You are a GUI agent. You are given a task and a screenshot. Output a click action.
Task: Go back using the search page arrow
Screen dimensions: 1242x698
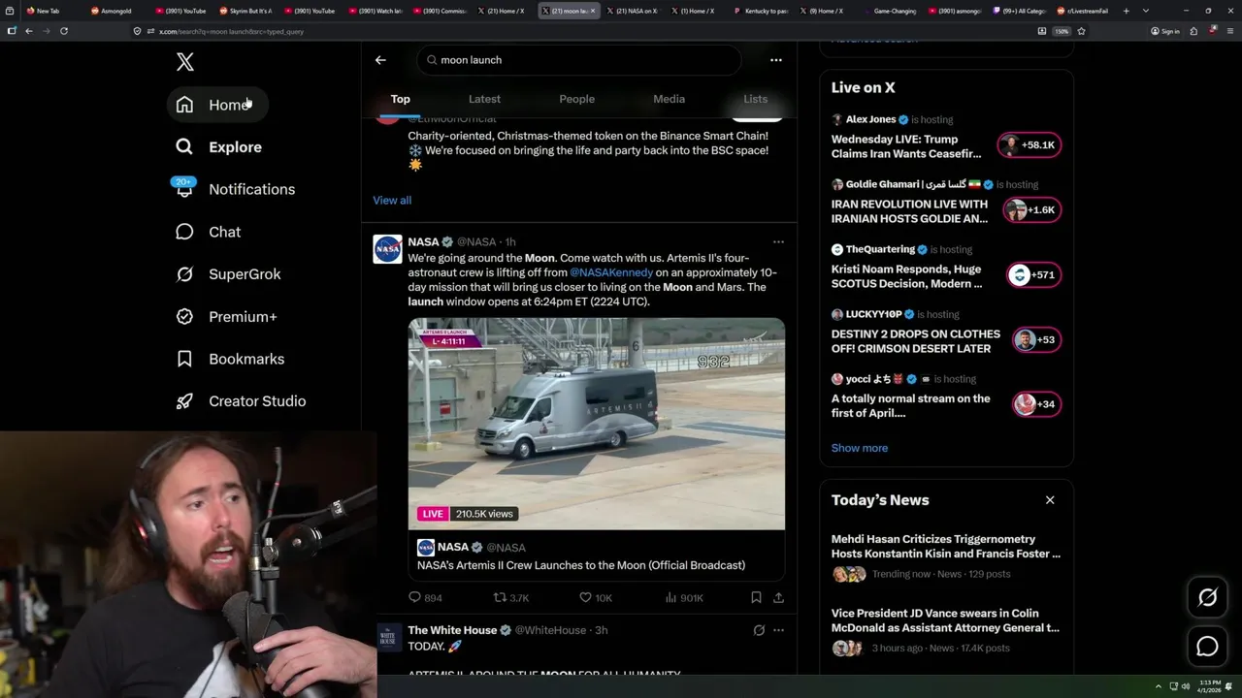coord(380,60)
